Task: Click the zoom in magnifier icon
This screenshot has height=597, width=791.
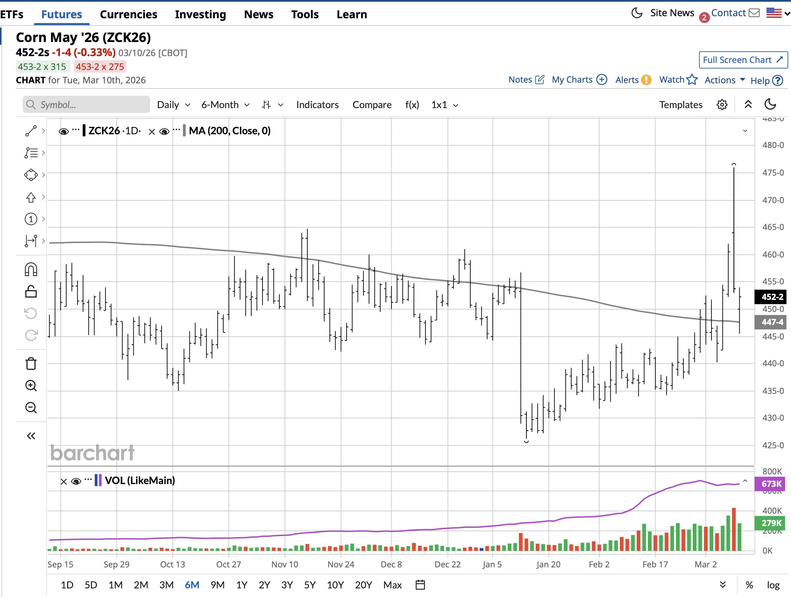Action: pyautogui.click(x=31, y=386)
